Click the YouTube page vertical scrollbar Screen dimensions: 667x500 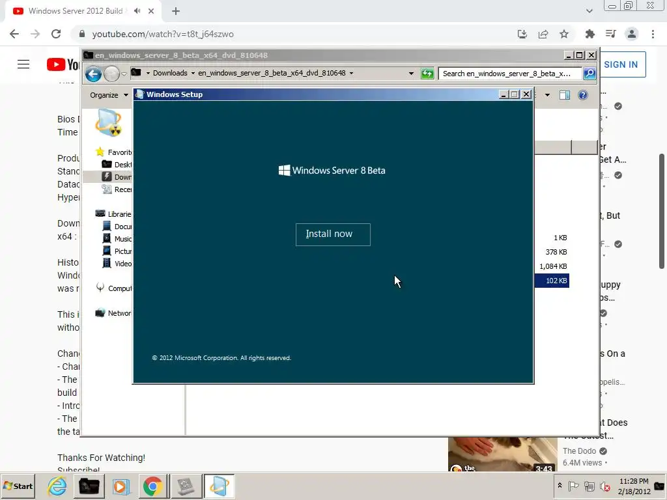click(x=662, y=212)
